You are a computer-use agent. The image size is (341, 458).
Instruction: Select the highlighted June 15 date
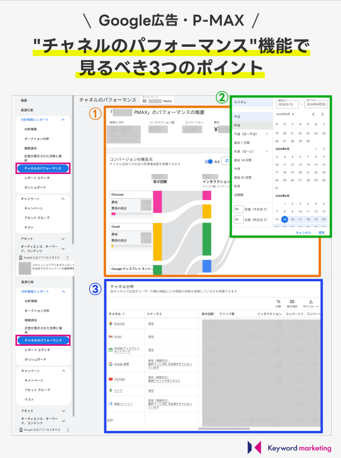(x=284, y=219)
